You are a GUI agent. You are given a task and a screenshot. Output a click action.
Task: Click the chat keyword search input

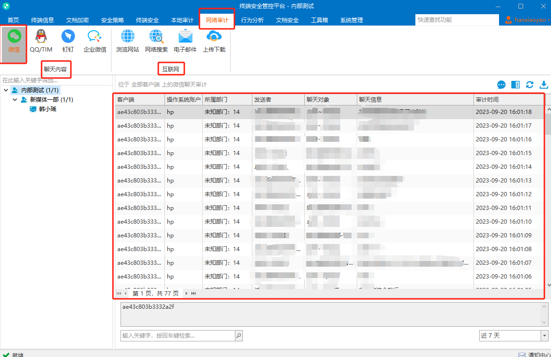[x=178, y=336]
